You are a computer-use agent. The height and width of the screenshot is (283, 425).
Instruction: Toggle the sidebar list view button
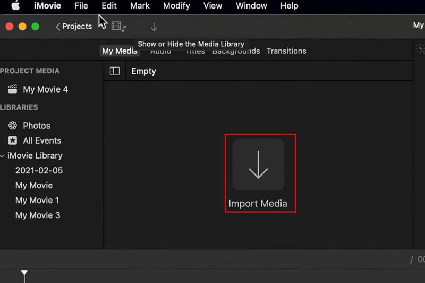click(115, 71)
